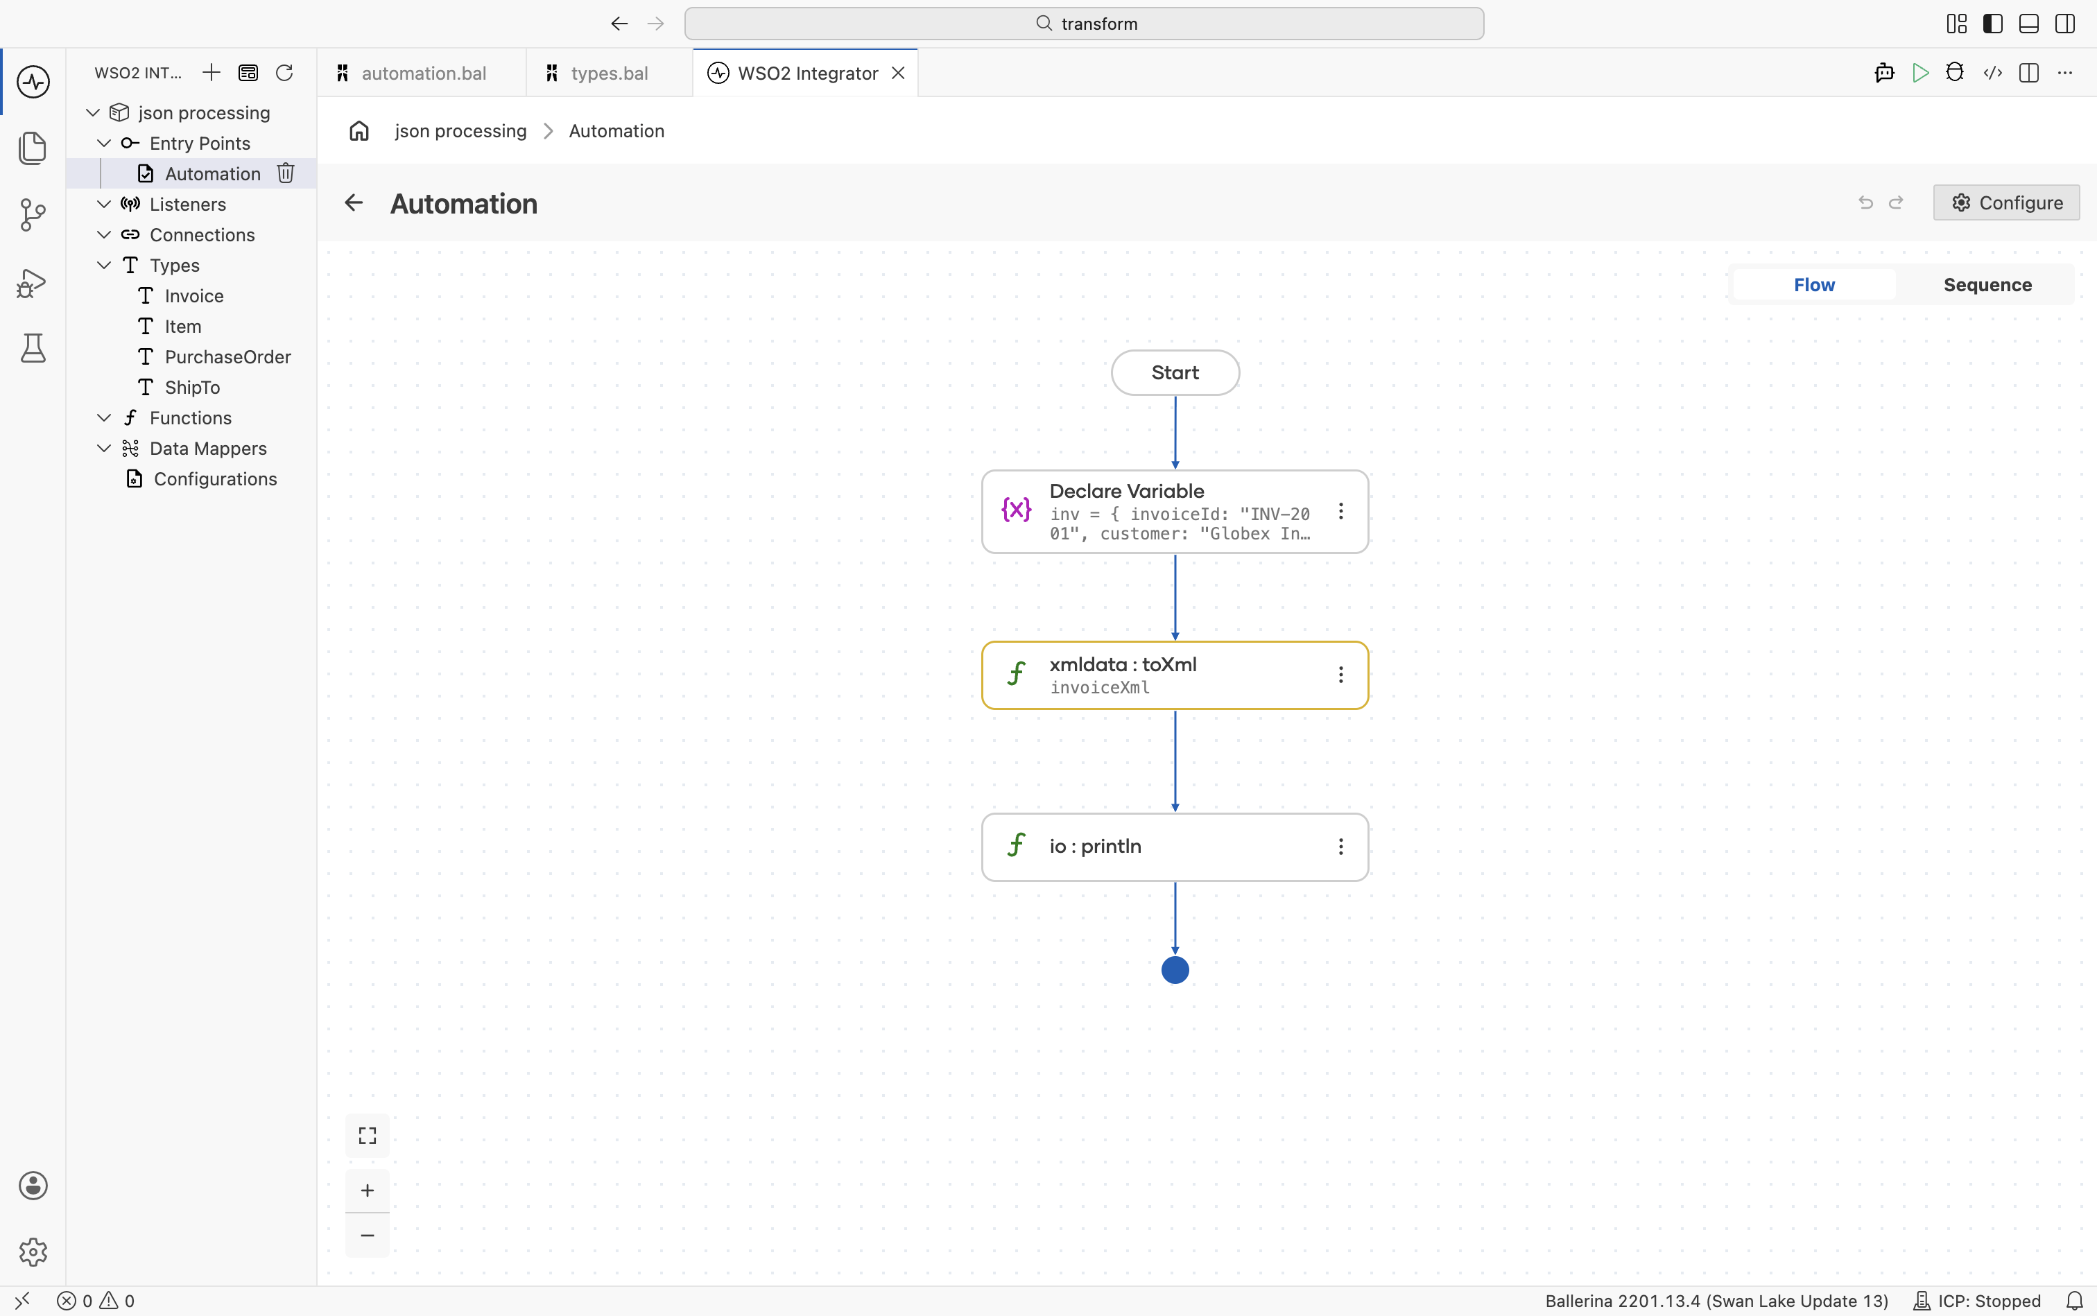Open the xmldata : toXml node options menu

1340,675
